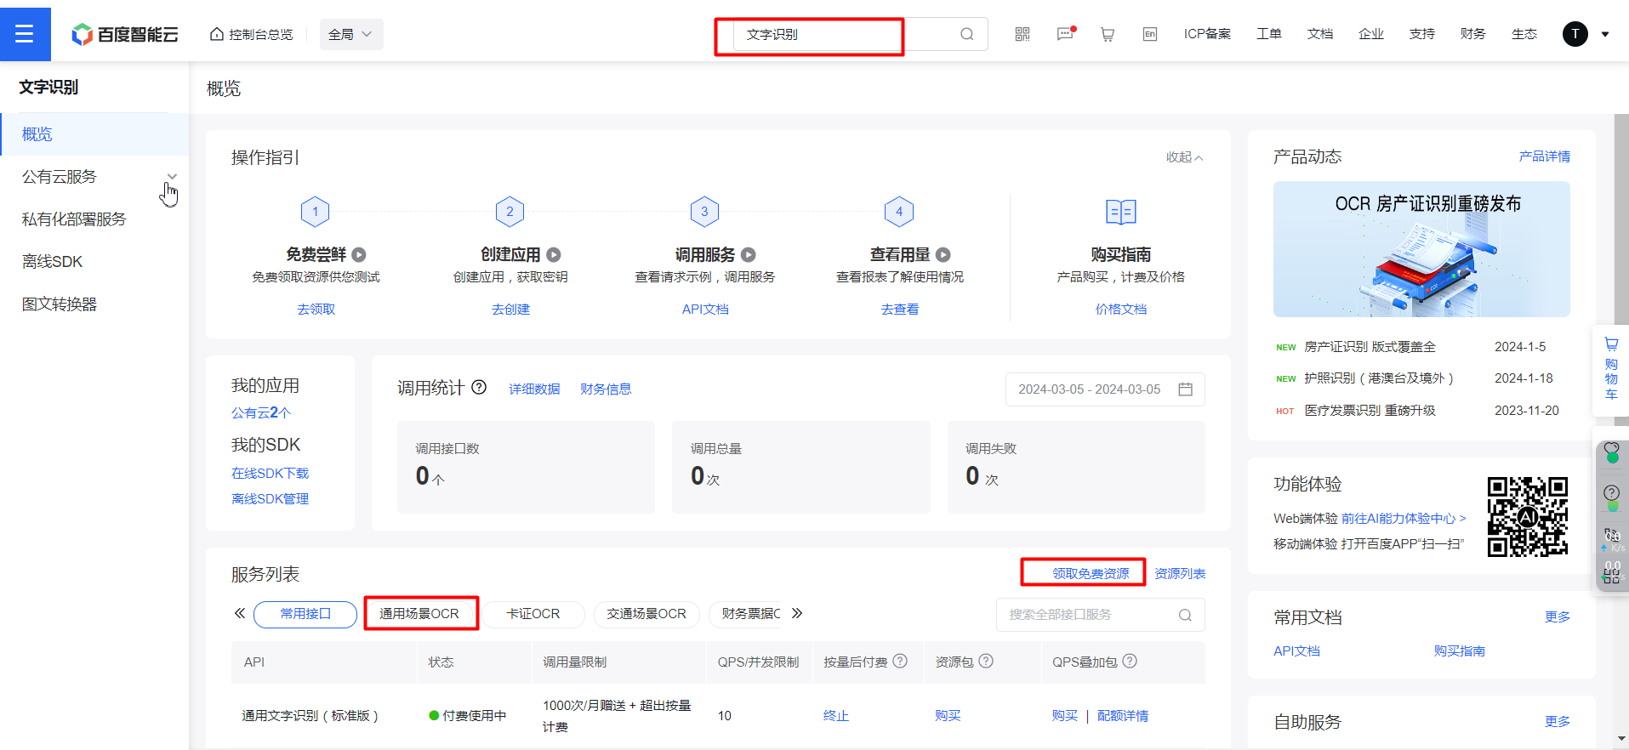The height and width of the screenshot is (750, 1629).
Task: Click the 购买指南 book icon
Action: click(x=1121, y=212)
